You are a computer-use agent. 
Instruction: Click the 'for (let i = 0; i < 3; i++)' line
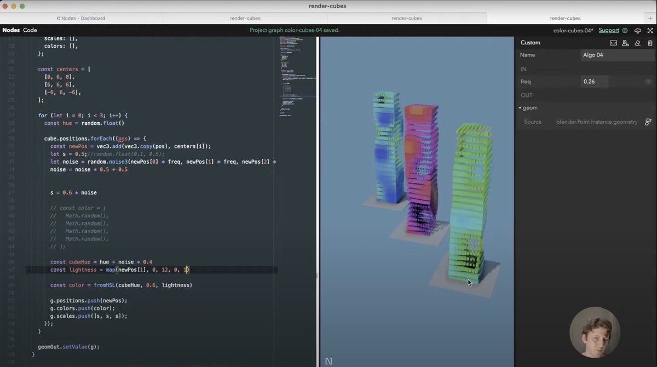pyautogui.click(x=83, y=116)
